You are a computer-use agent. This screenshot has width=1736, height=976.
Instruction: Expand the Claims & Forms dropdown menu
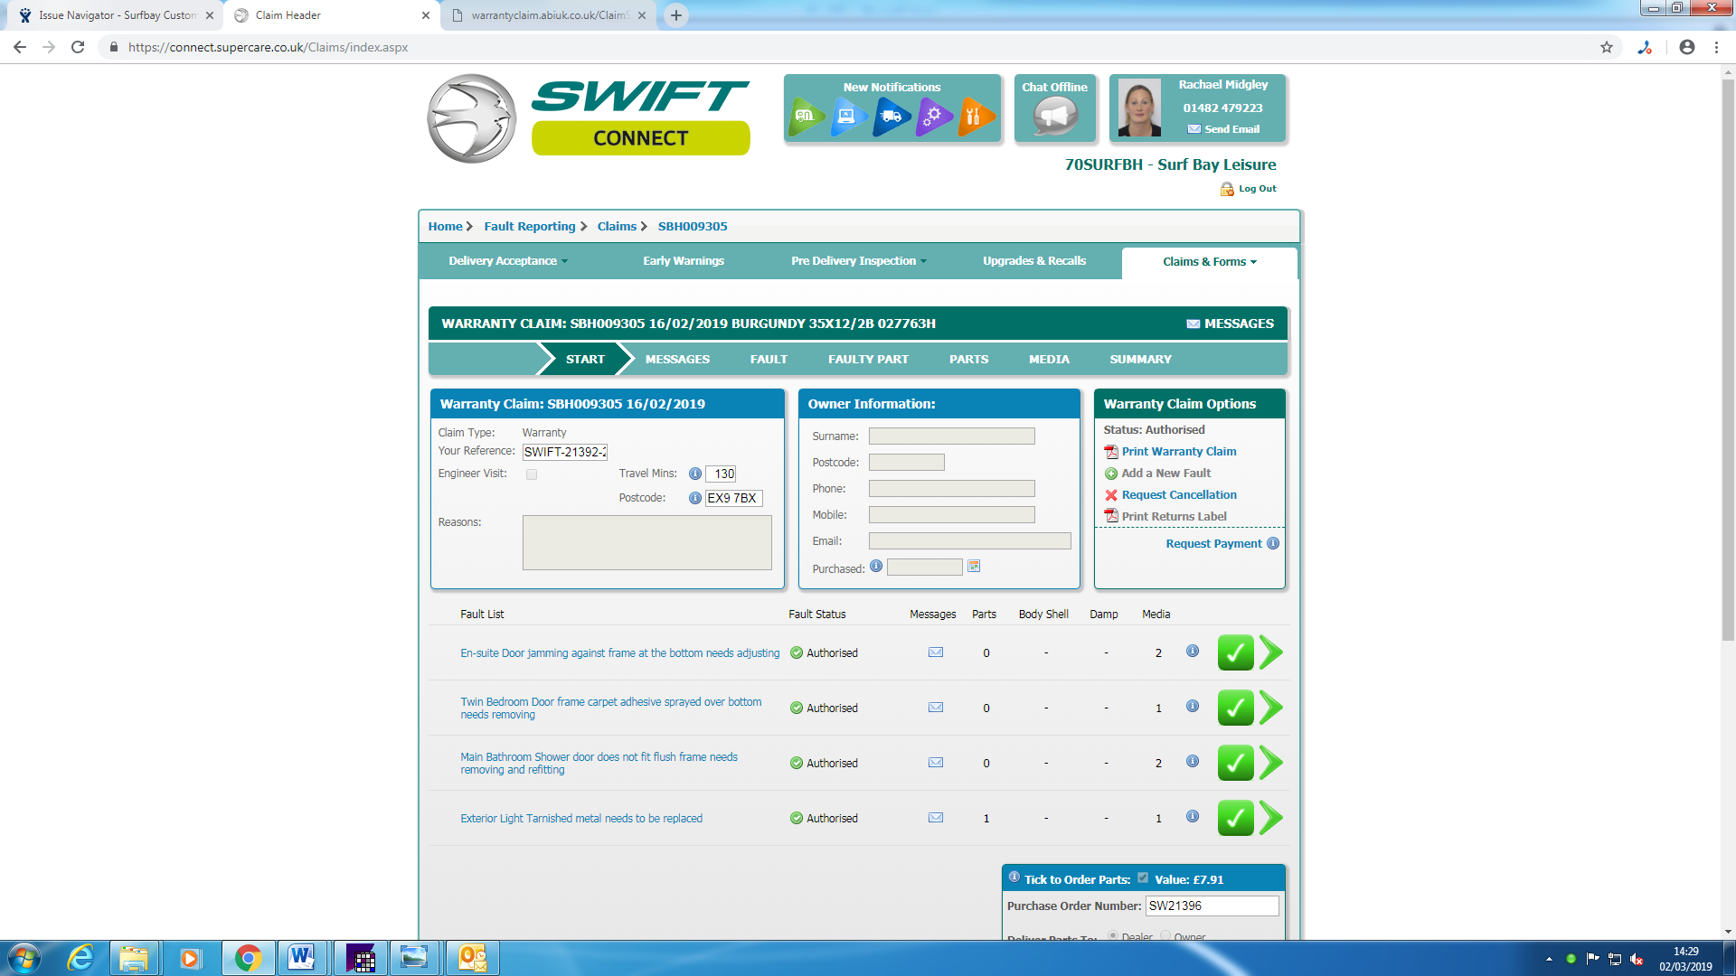1209,262
